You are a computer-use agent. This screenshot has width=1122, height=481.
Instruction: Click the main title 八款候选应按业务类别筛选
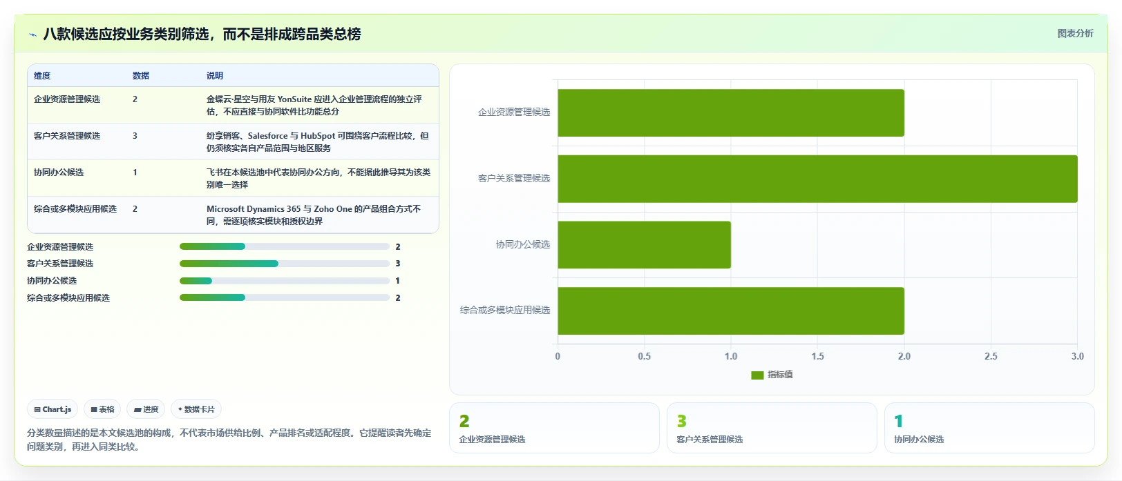tap(202, 35)
